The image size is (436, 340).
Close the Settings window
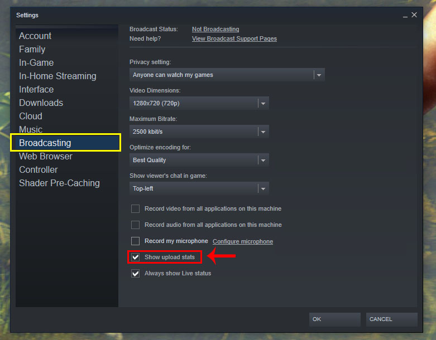coord(414,15)
